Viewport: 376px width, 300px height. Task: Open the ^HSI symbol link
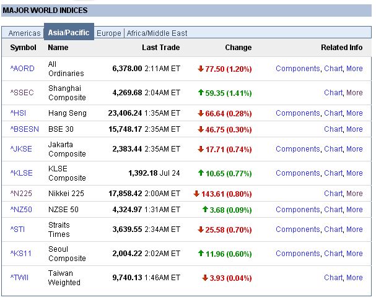click(x=19, y=113)
